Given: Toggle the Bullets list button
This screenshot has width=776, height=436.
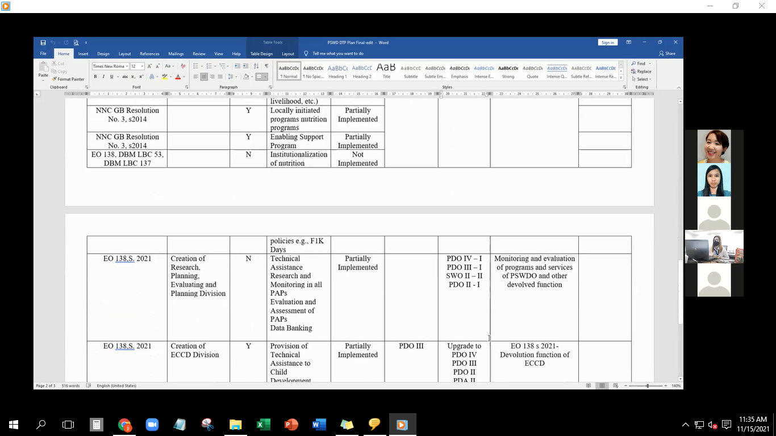Looking at the screenshot, I should click(x=196, y=66).
